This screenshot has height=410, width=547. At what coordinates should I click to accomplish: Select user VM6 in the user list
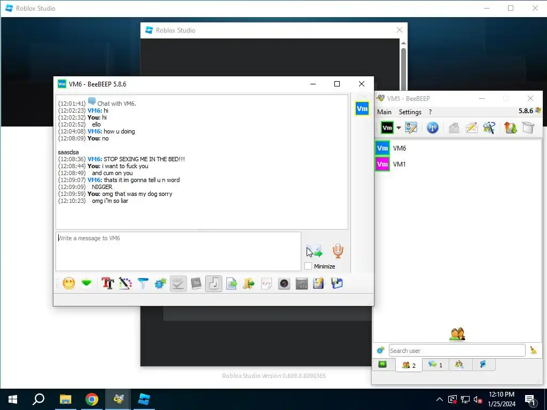(x=457, y=148)
